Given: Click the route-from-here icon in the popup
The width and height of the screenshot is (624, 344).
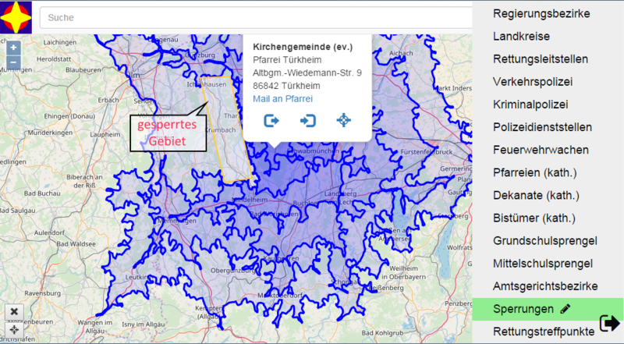Looking at the screenshot, I should [x=271, y=120].
